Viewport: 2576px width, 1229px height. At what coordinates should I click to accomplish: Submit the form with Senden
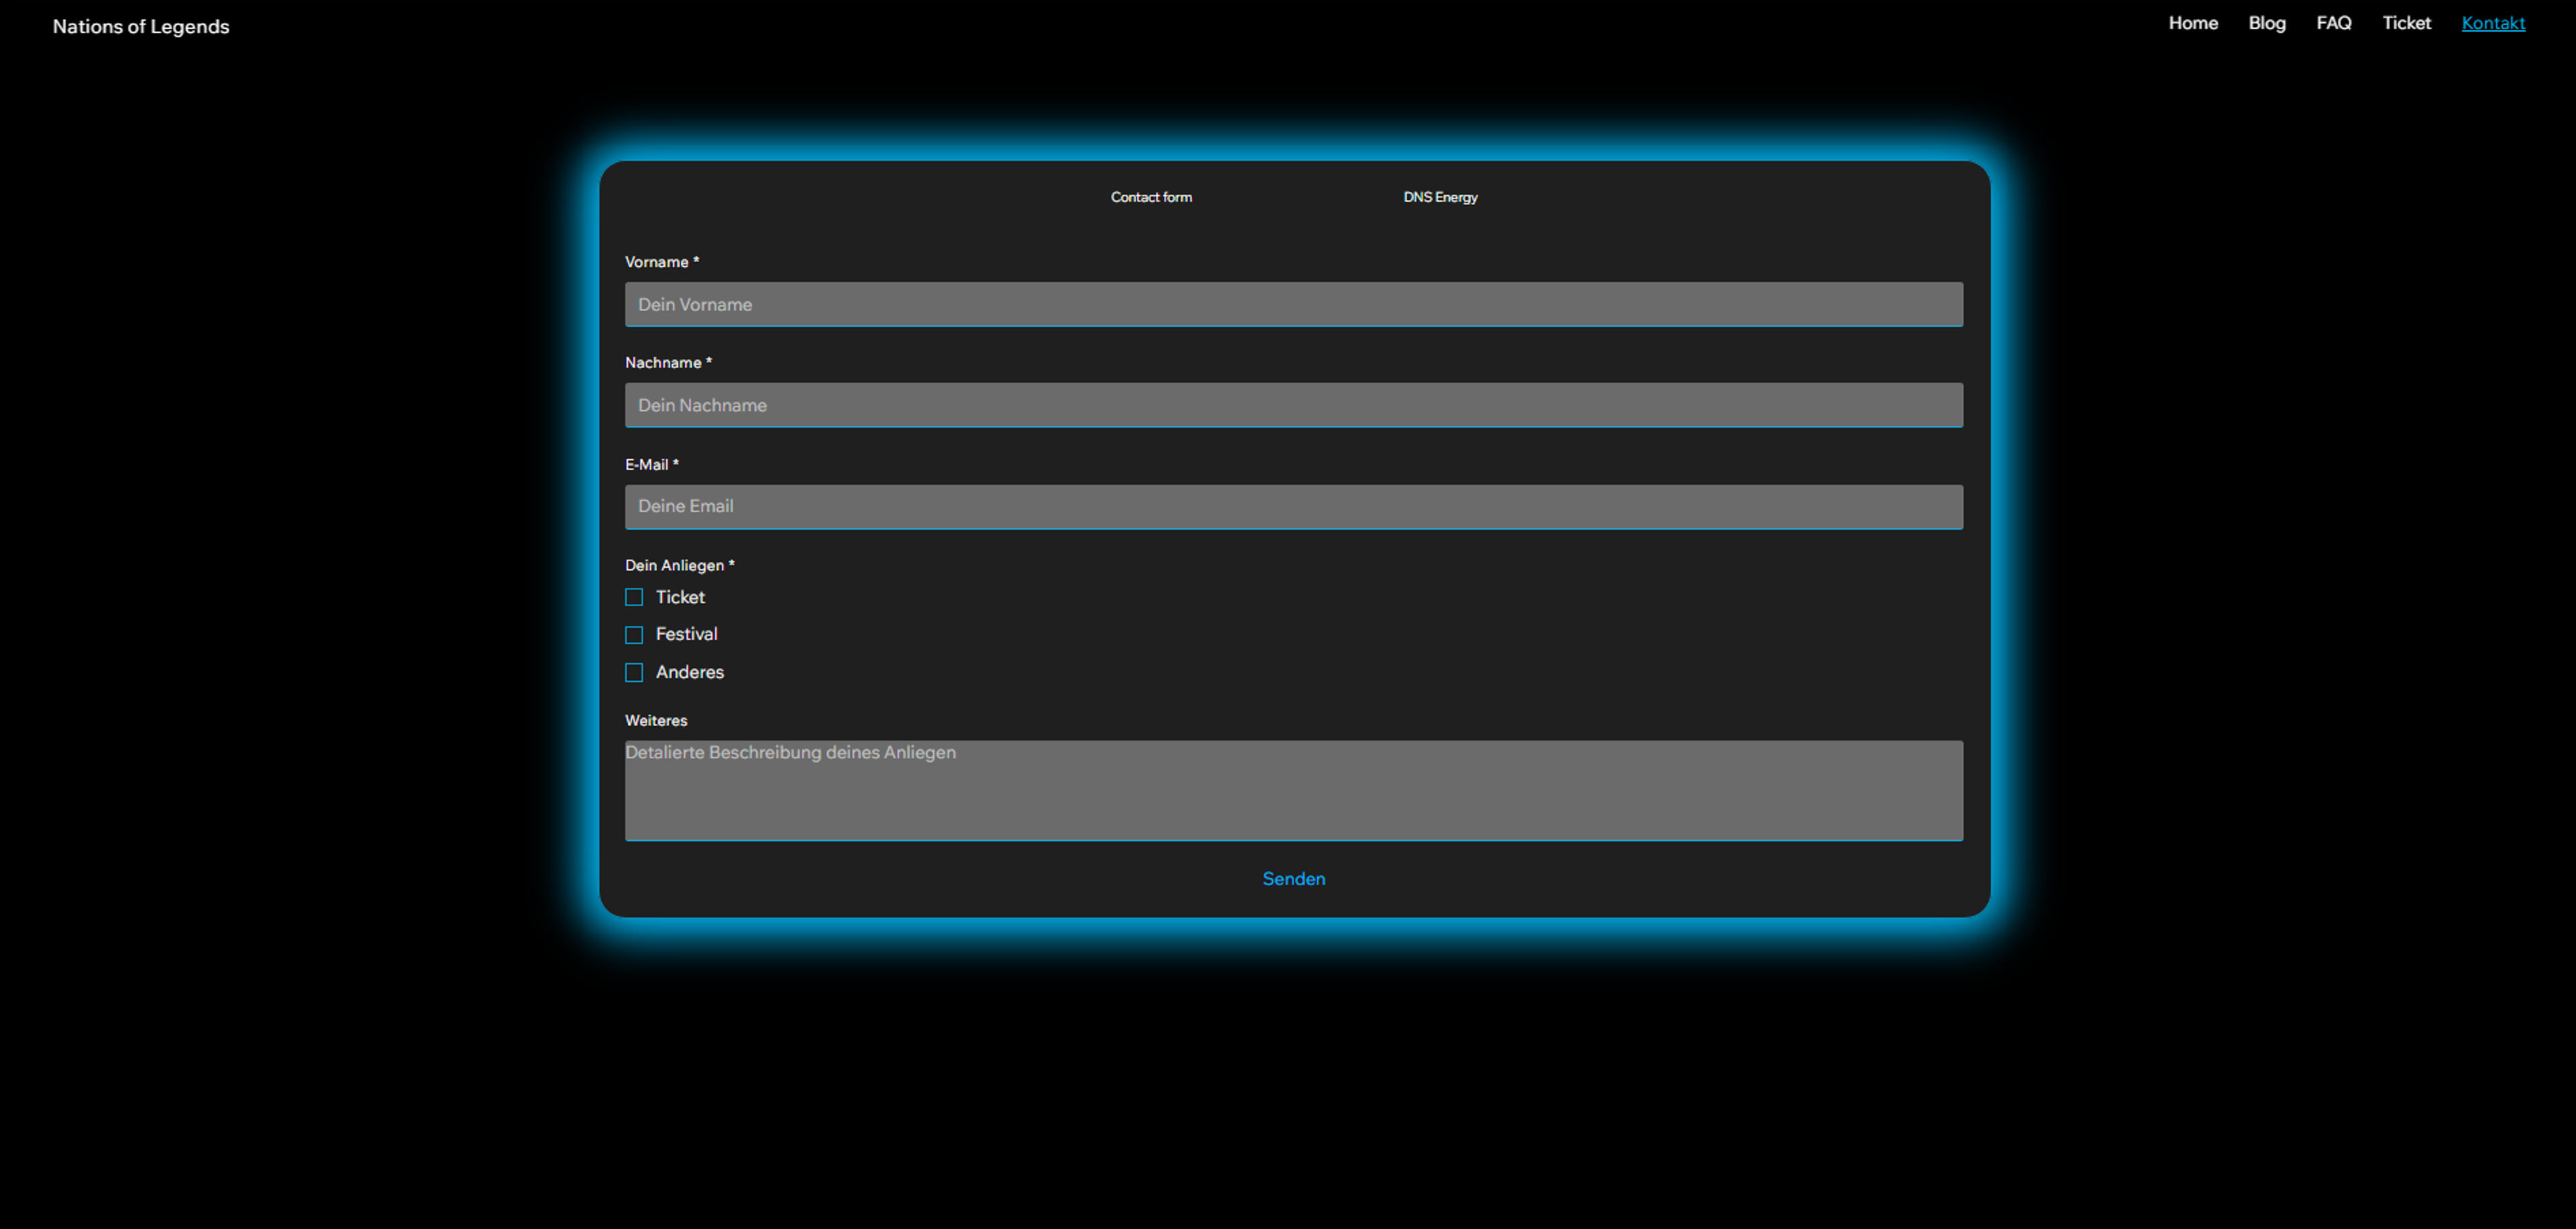1294,879
